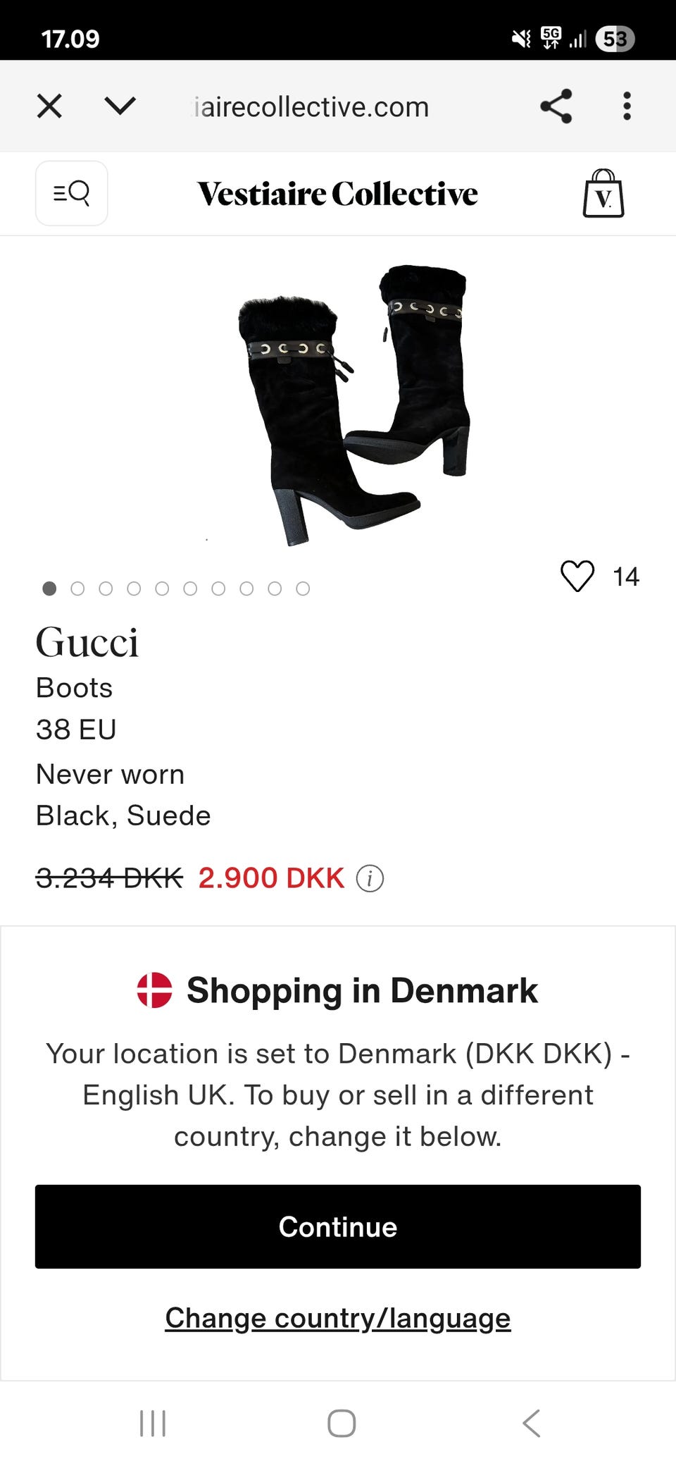Tap the Gucci brand name

[x=87, y=642]
